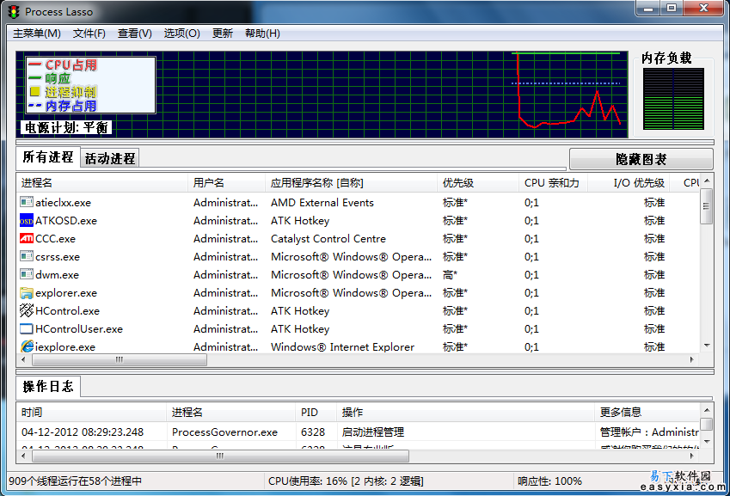Click the HControl.exe process icon
Image resolution: width=730 pixels, height=496 pixels.
(27, 311)
